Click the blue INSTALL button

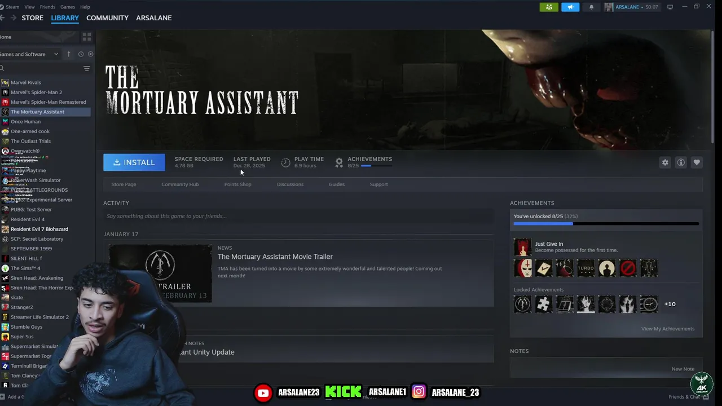134,162
